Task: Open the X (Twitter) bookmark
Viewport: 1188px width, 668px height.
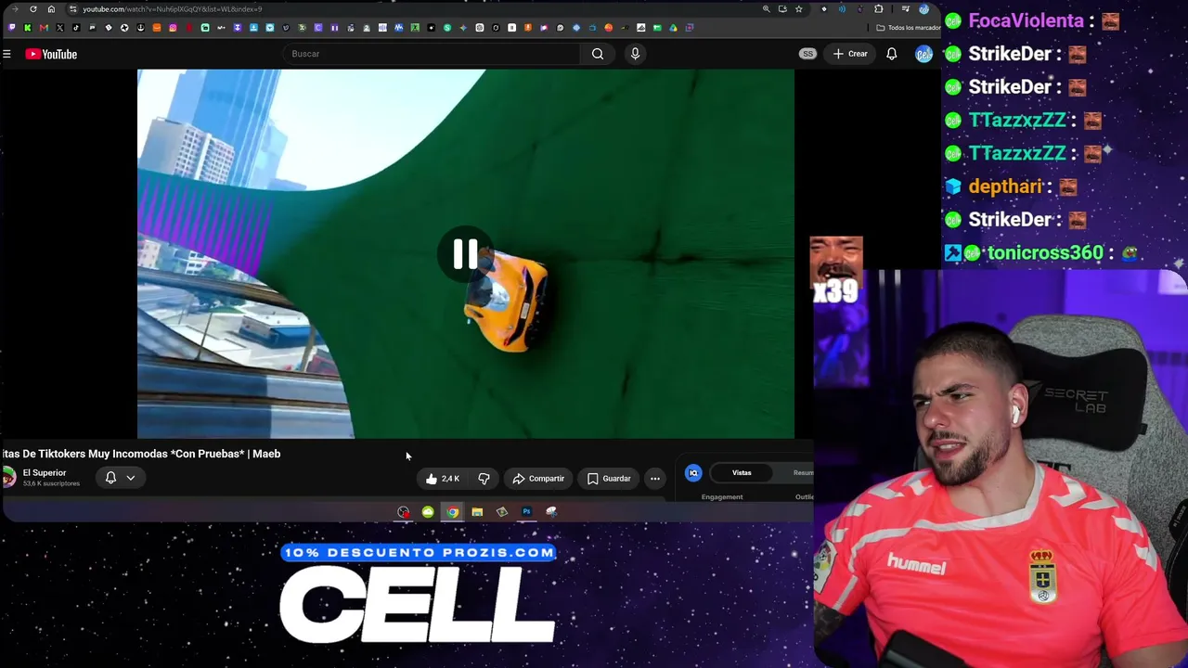Action: 59,28
